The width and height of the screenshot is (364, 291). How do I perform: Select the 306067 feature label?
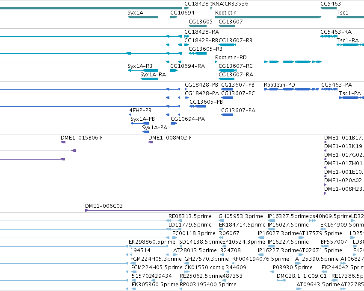point(229,233)
